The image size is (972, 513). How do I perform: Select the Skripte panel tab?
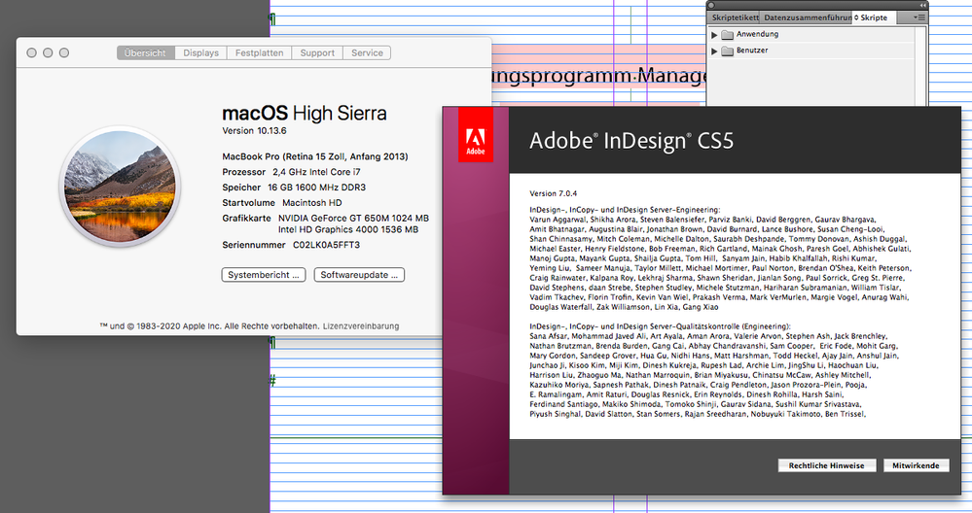coord(874,17)
